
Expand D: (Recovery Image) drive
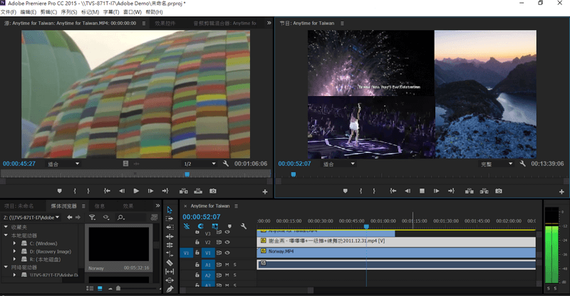[14, 251]
